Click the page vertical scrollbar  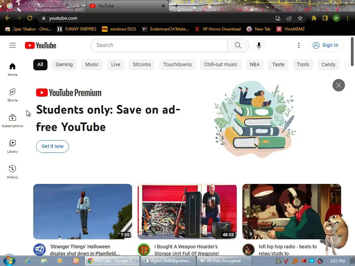click(352, 52)
